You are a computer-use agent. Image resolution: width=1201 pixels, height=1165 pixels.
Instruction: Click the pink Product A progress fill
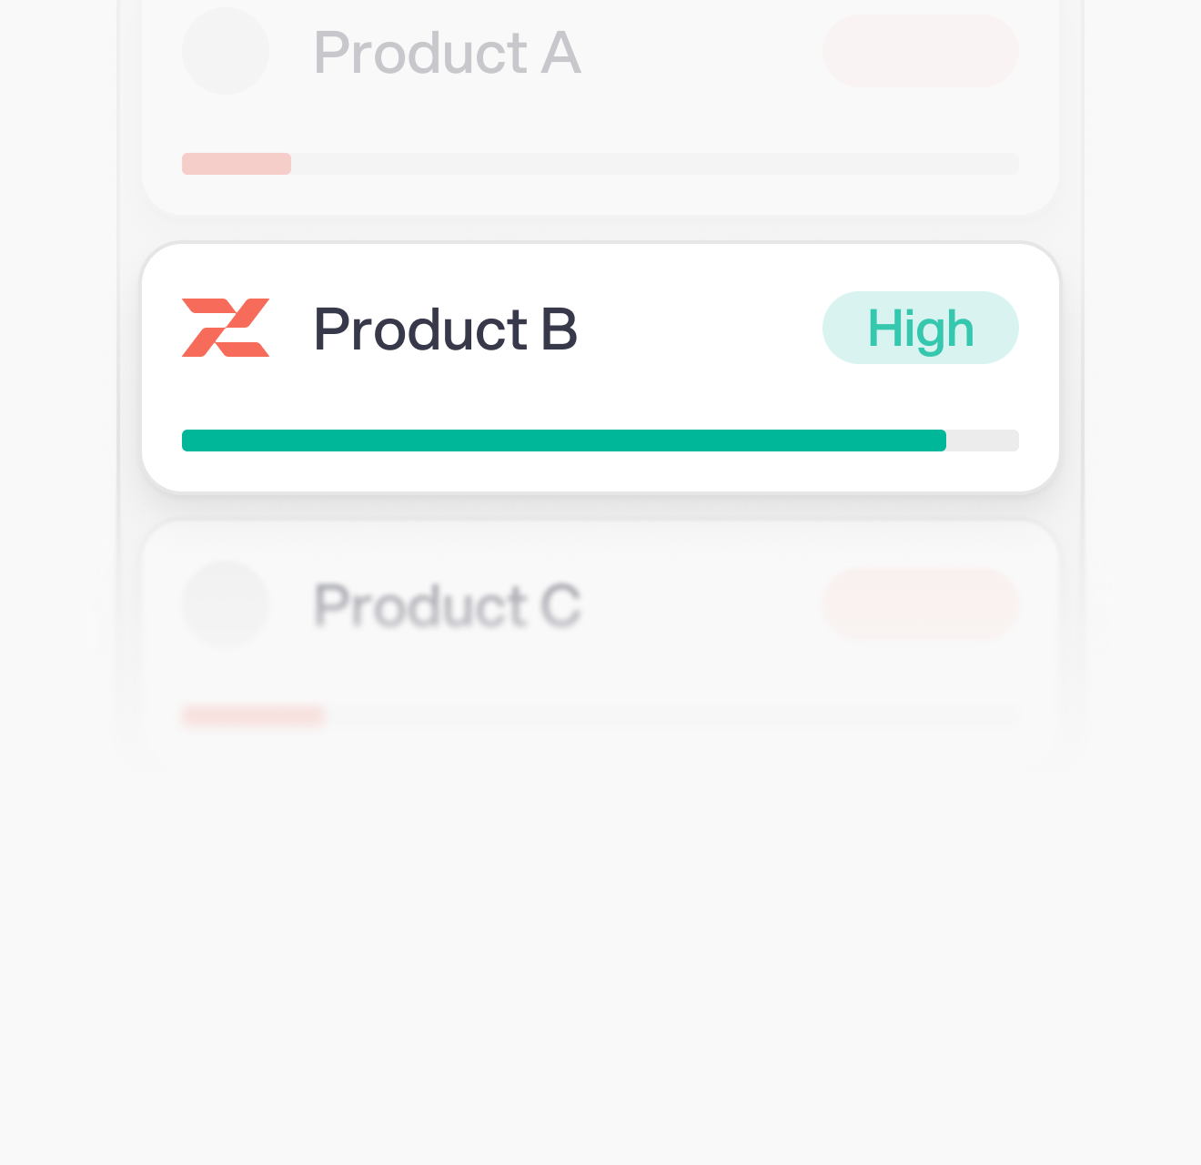click(237, 164)
